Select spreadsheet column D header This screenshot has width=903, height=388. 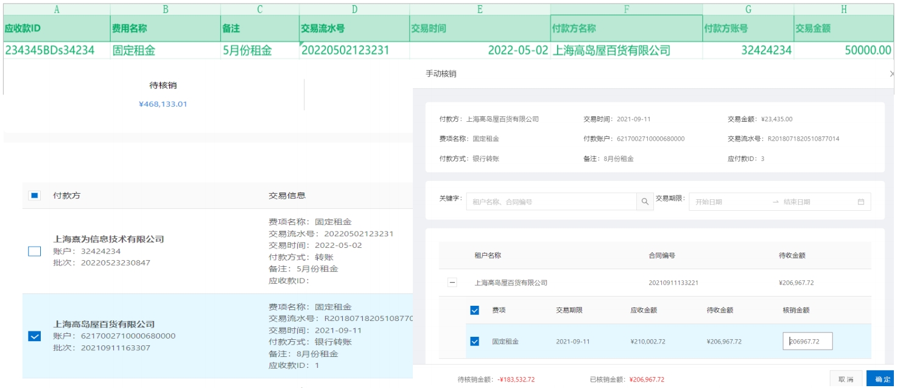coord(354,9)
